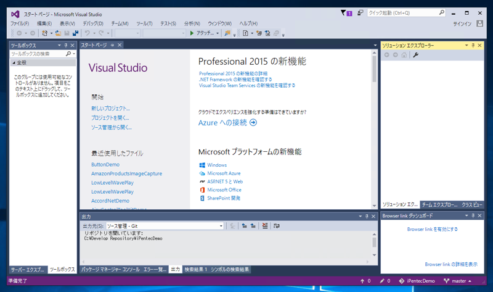Switch to the サーバー エクスプローラー tab
Viewport: 493px width, 292px height.
[28, 270]
